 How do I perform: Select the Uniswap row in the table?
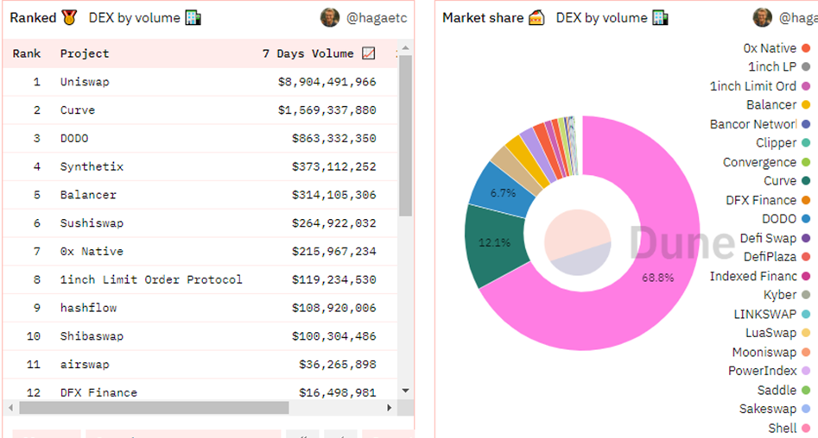pyautogui.click(x=200, y=82)
